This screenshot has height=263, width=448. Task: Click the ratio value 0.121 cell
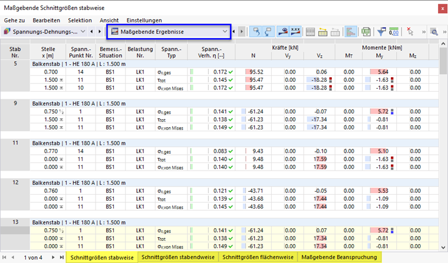[x=211, y=191]
